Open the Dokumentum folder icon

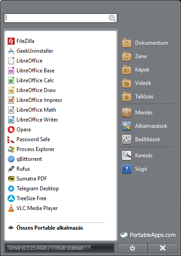[127, 43]
